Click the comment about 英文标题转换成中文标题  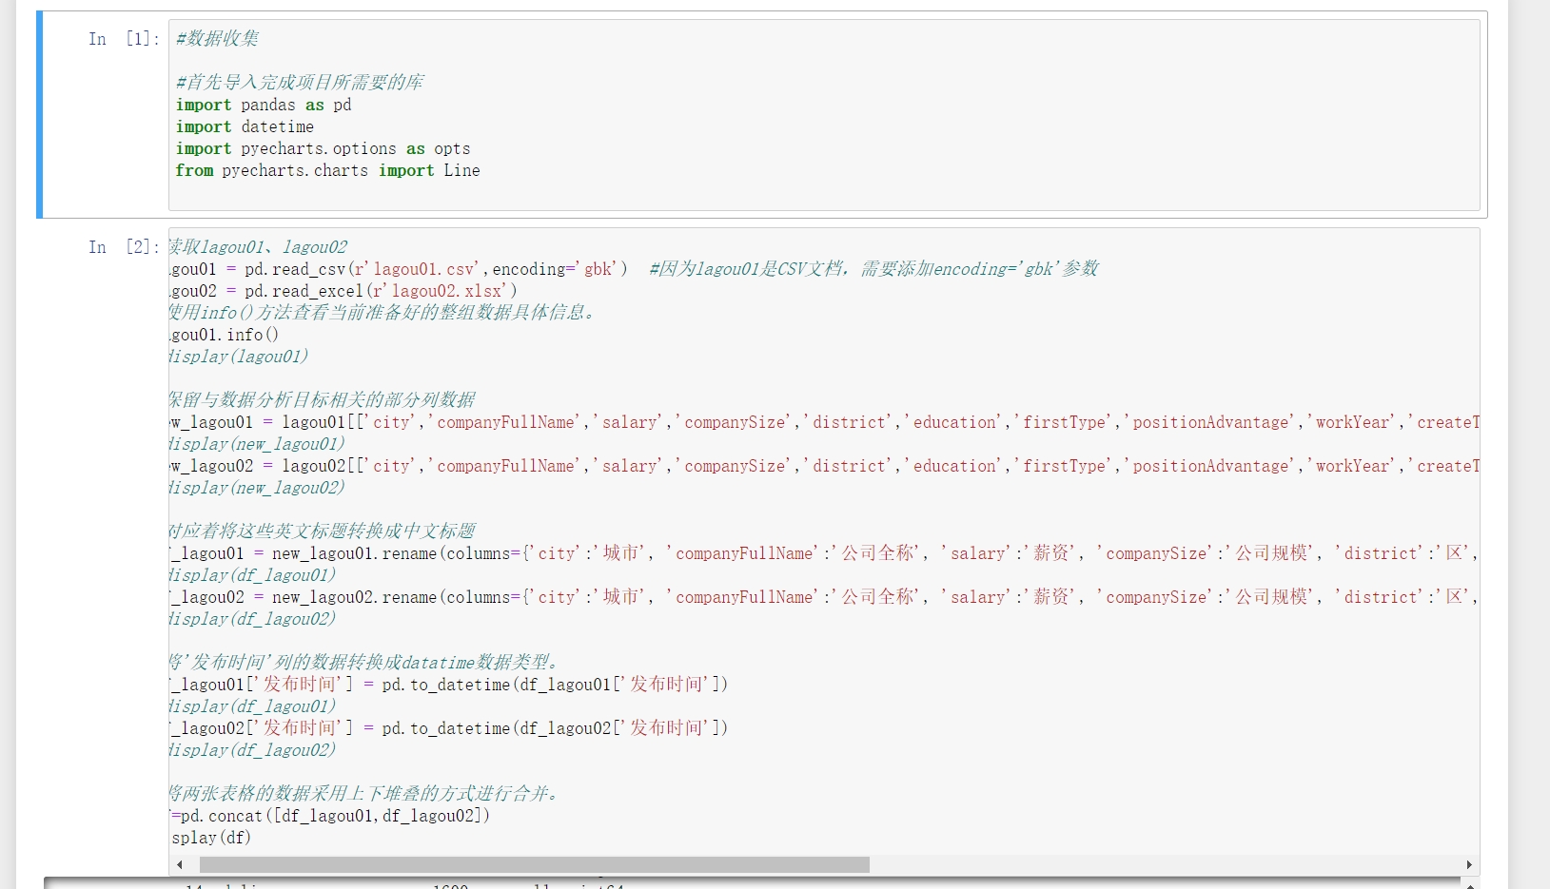(323, 531)
